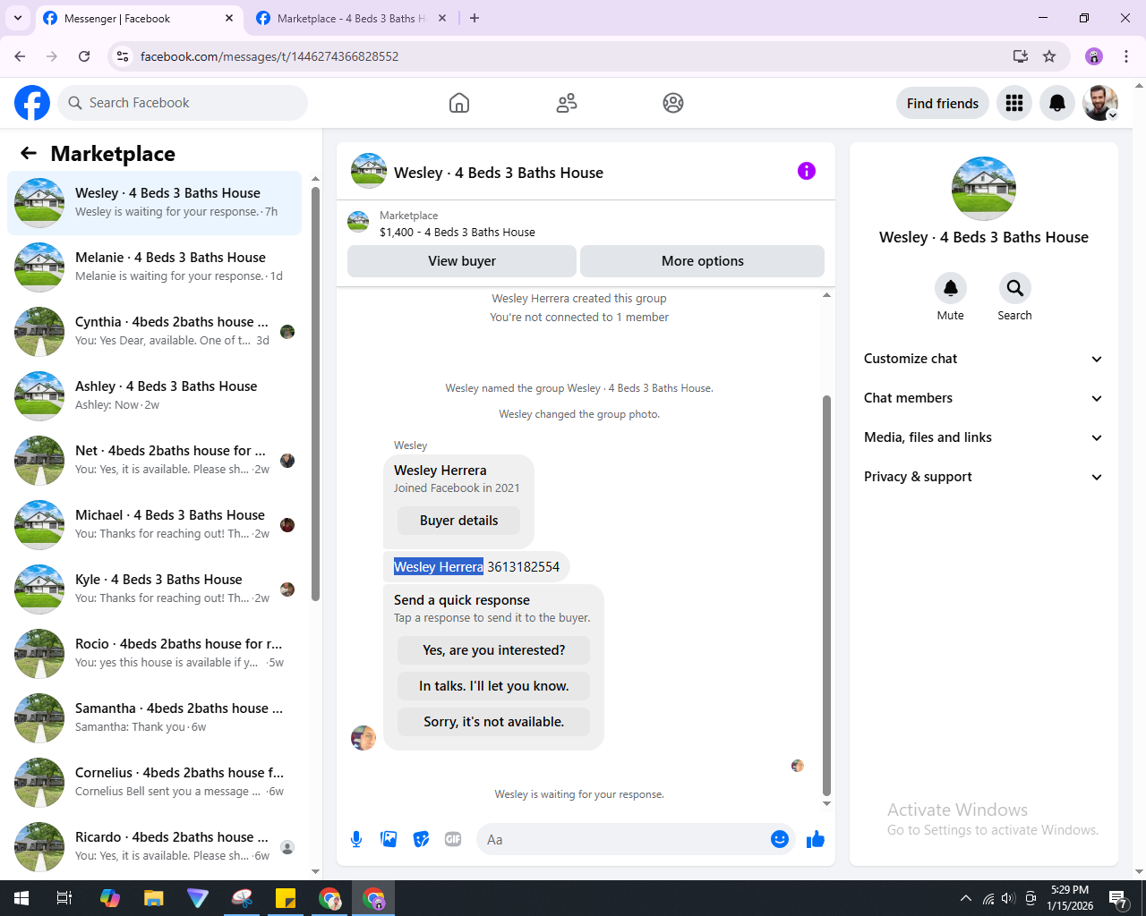The image size is (1146, 916).
Task: Switch to Marketplace - 4 Beds 3 Baths tab
Action: (351, 18)
